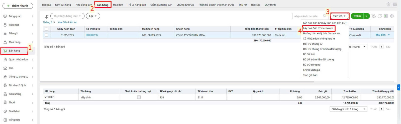This screenshot has height=124, width=401.
Task: Click the Kho warehouse sidebar icon
Action: coord(5,68)
